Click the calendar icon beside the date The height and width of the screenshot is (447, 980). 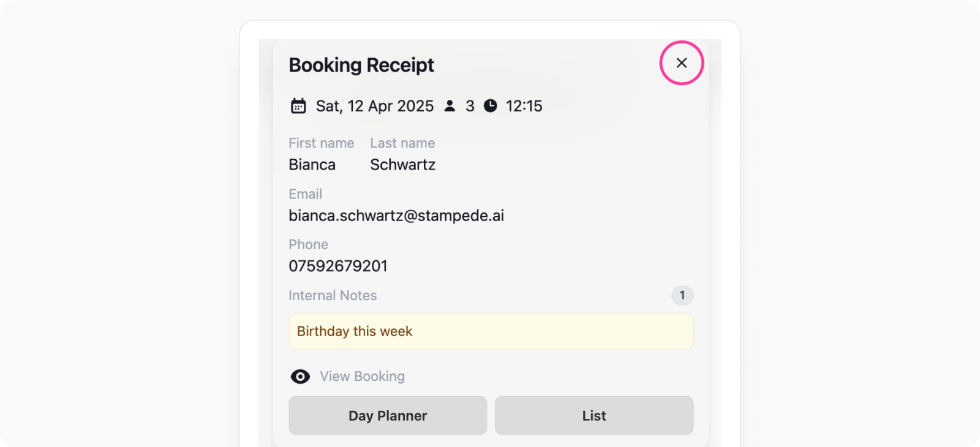tap(298, 106)
